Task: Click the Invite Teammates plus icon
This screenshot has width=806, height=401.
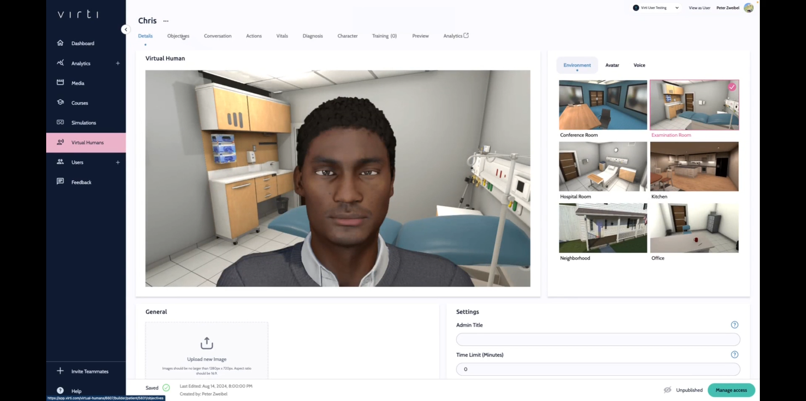Action: pos(60,371)
